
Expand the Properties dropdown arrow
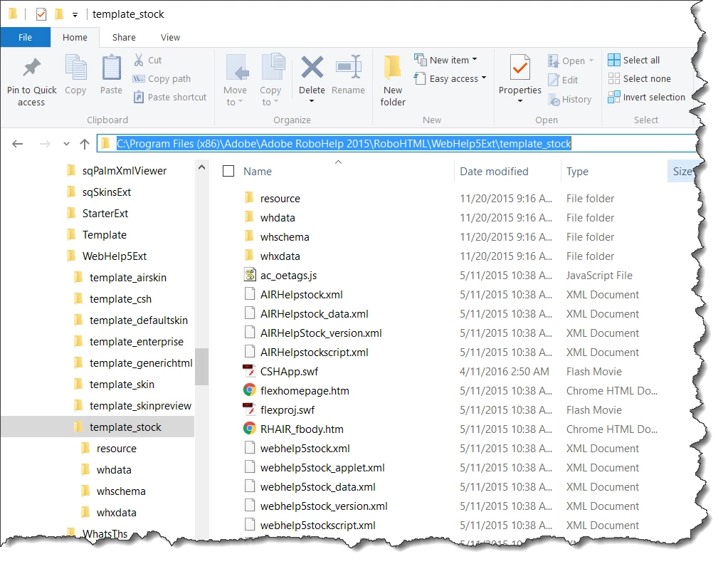[x=519, y=101]
